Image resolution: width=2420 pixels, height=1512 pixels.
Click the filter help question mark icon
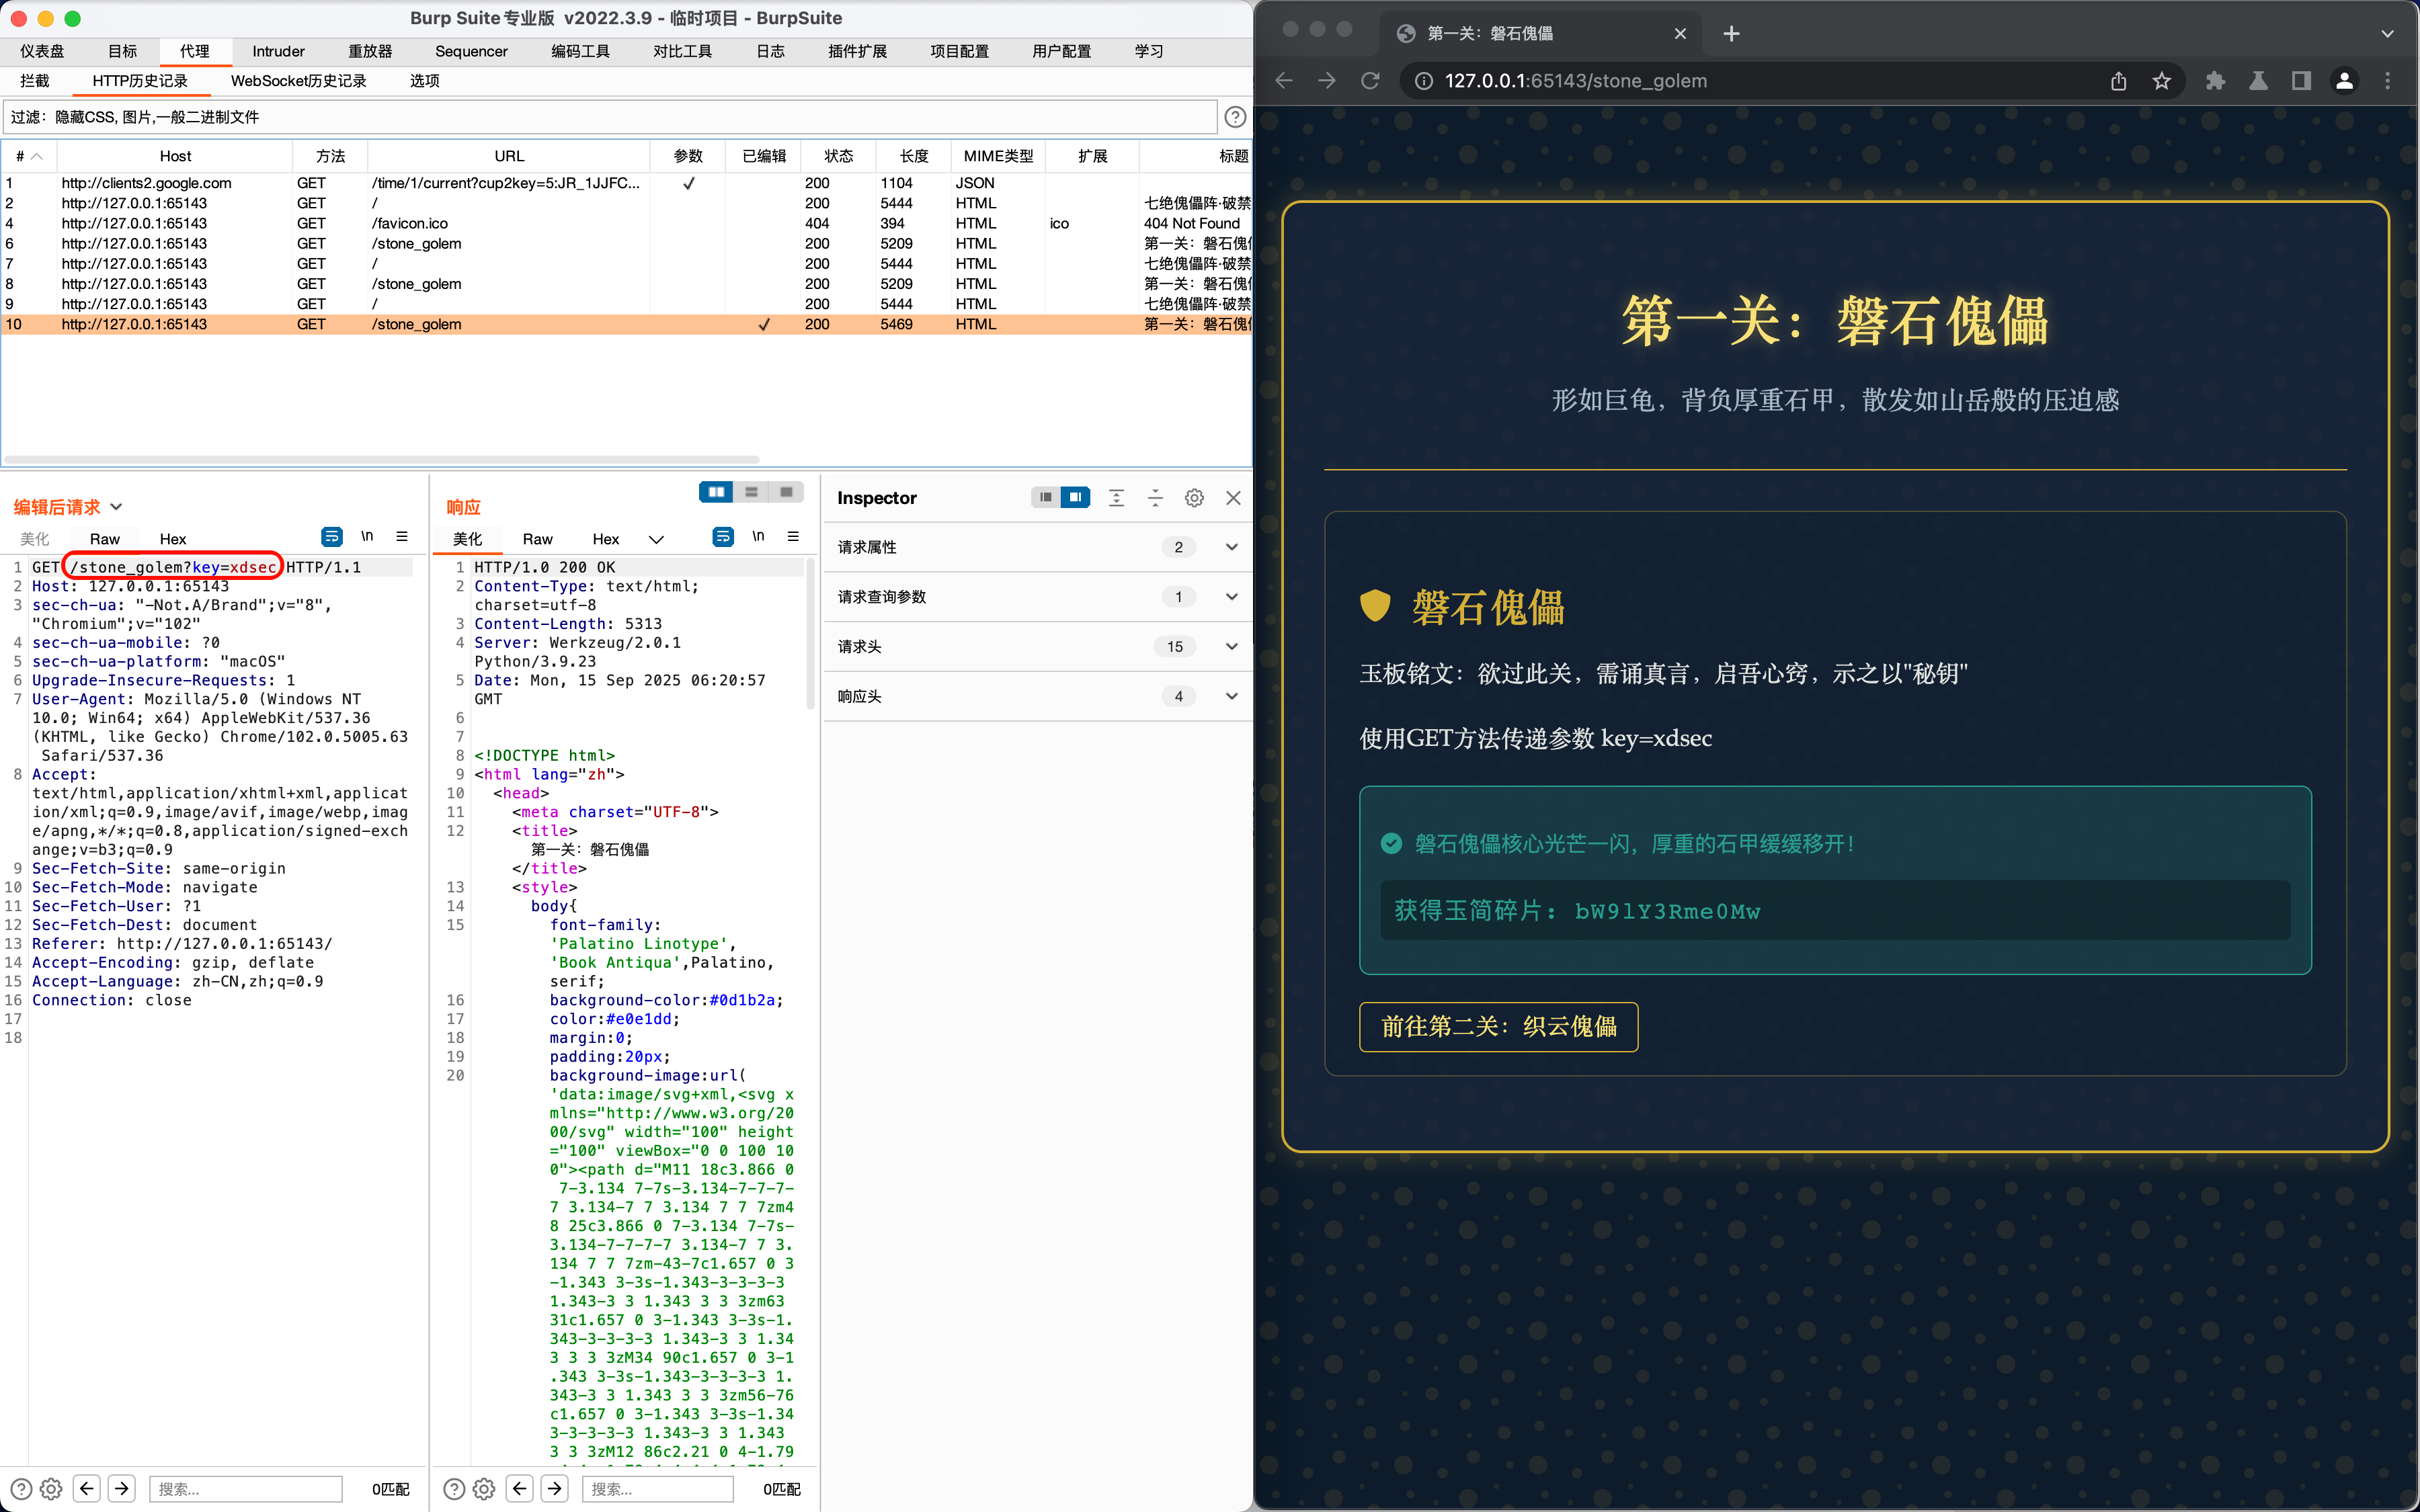pyautogui.click(x=1235, y=117)
